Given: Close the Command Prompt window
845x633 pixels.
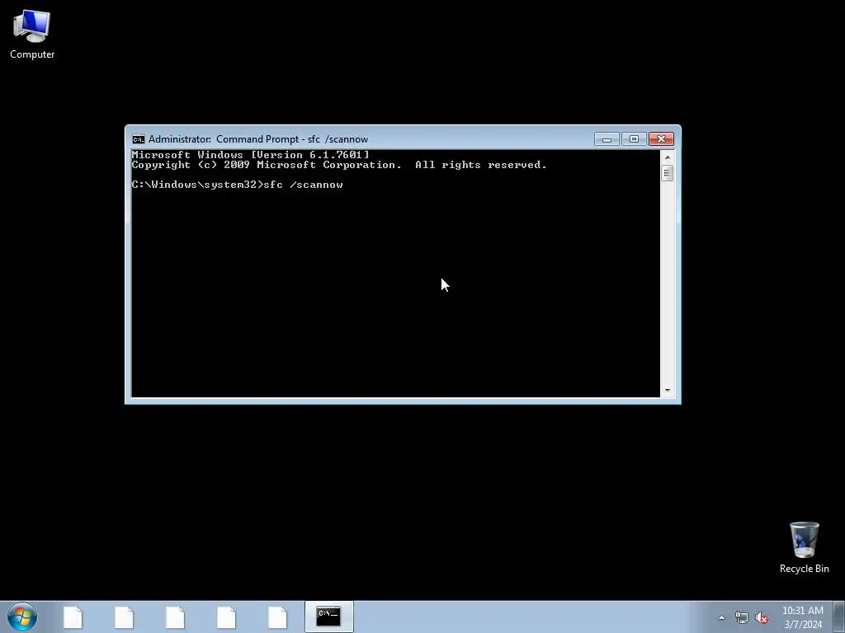Looking at the screenshot, I should point(661,139).
